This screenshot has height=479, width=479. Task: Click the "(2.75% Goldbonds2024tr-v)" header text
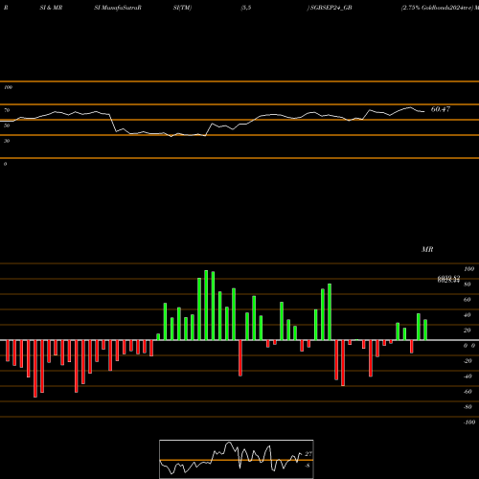point(437,8)
